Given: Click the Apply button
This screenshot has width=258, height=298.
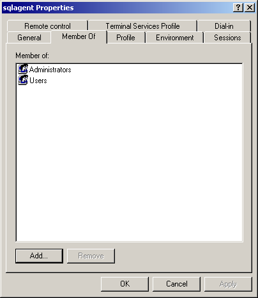Looking at the screenshot, I should [x=228, y=284].
